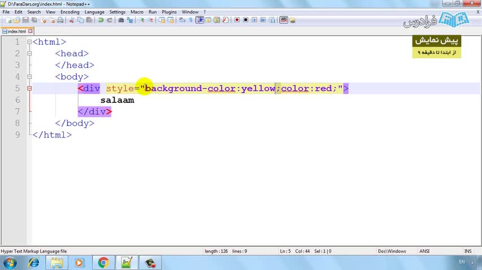Screen dimensions: 482x270
Task: Run macro multiple times icon
Action: tap(263, 20)
